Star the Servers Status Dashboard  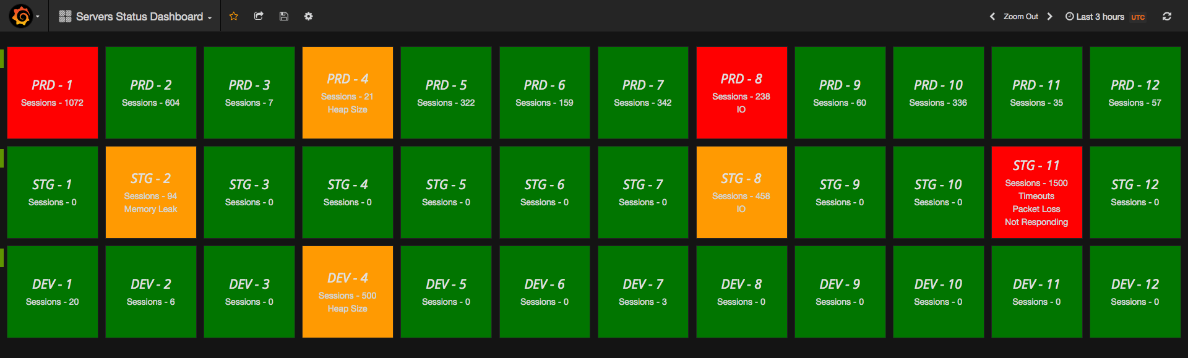coord(233,16)
